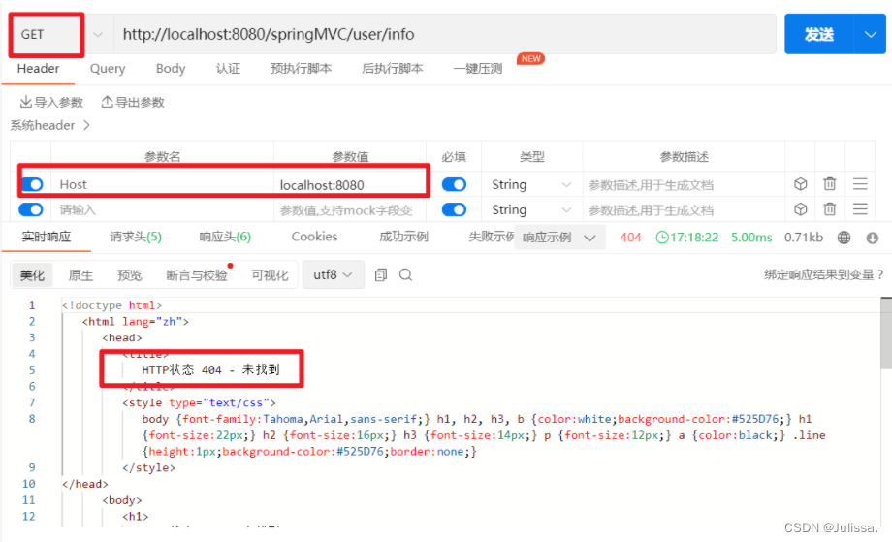Click Host row parameter description field
Viewport: 892px width, 542px height.
click(684, 185)
